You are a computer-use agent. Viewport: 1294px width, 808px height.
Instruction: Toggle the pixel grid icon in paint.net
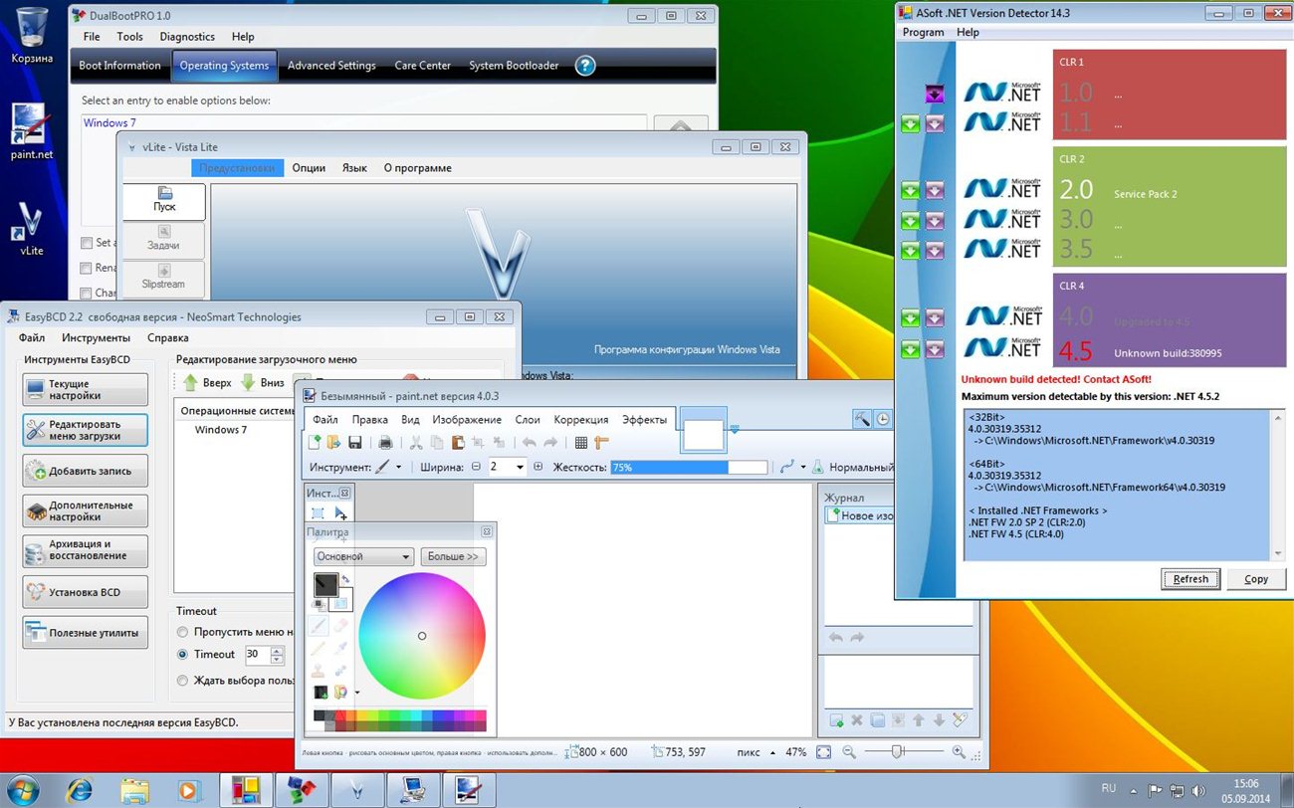[581, 443]
